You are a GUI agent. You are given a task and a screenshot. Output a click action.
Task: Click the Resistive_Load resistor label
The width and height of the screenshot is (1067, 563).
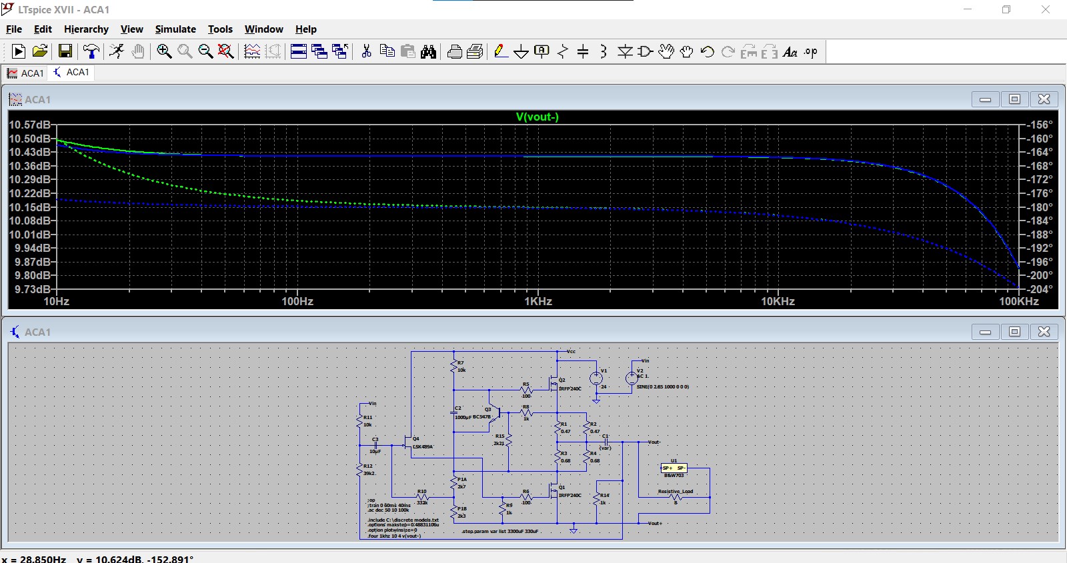point(676,491)
